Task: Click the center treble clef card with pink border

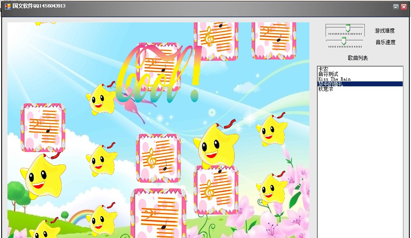Action: pyautogui.click(x=158, y=158)
